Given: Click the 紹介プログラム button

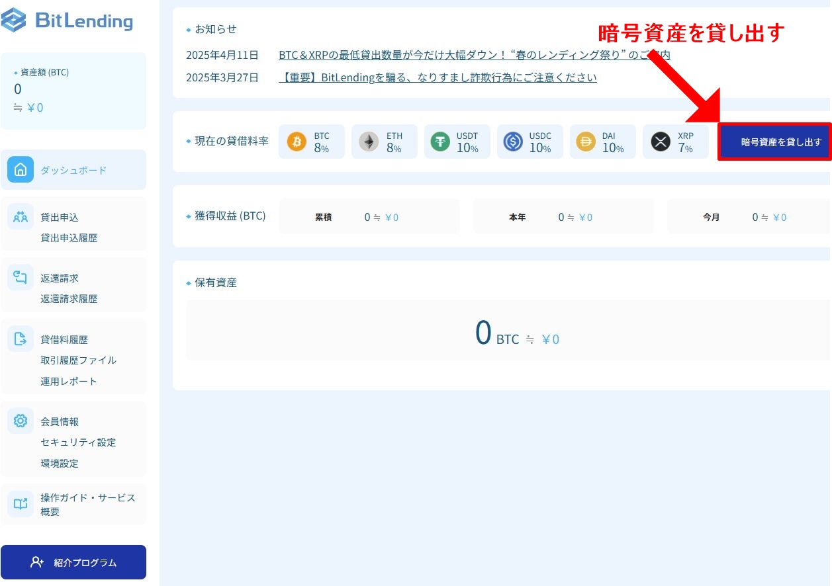Looking at the screenshot, I should [73, 562].
